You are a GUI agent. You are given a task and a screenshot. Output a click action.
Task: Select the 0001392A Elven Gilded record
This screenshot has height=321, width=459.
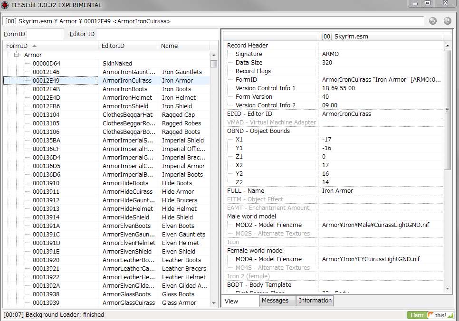(106, 285)
